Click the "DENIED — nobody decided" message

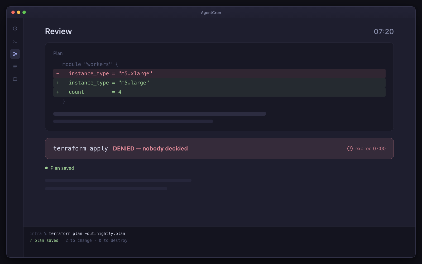click(x=150, y=149)
